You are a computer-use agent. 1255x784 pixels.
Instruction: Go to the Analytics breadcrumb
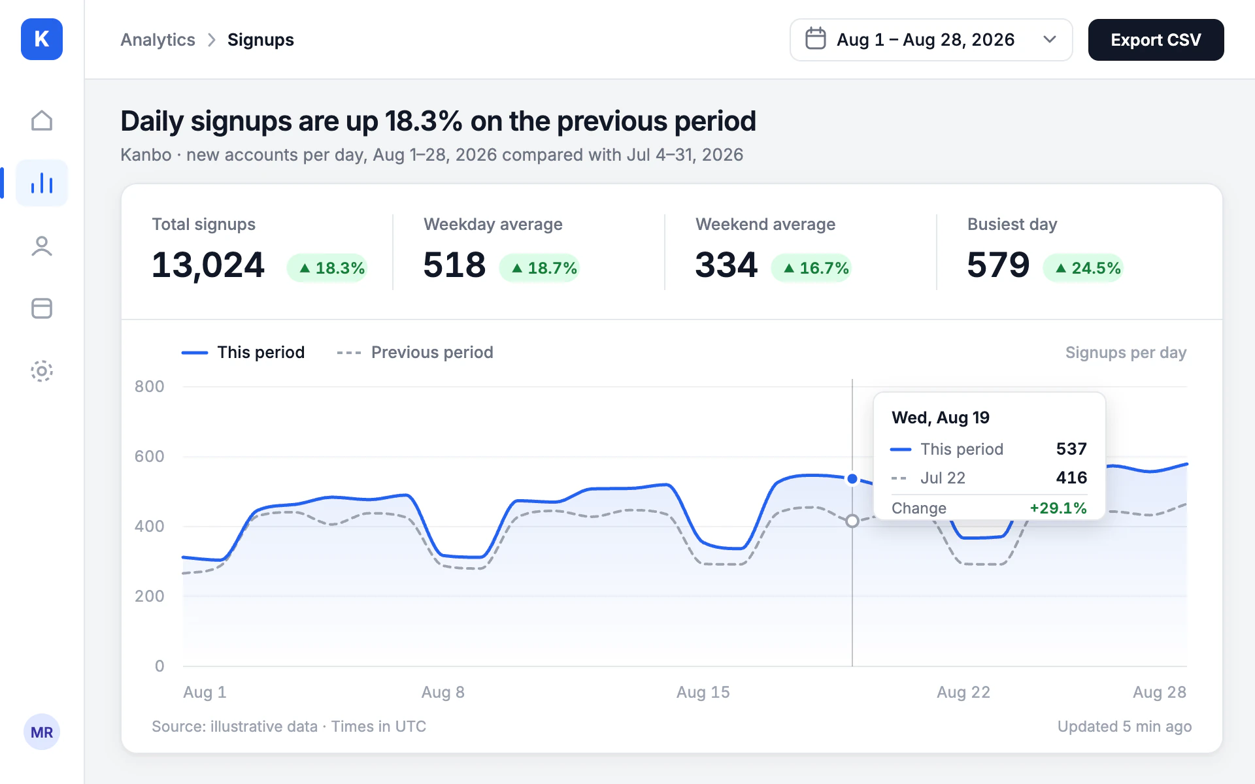pyautogui.click(x=158, y=40)
